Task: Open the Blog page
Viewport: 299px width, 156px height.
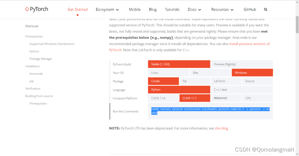Action: (x=153, y=10)
